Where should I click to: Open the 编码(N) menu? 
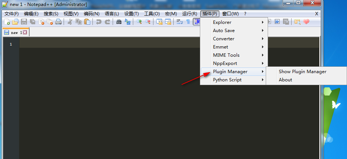(92, 14)
